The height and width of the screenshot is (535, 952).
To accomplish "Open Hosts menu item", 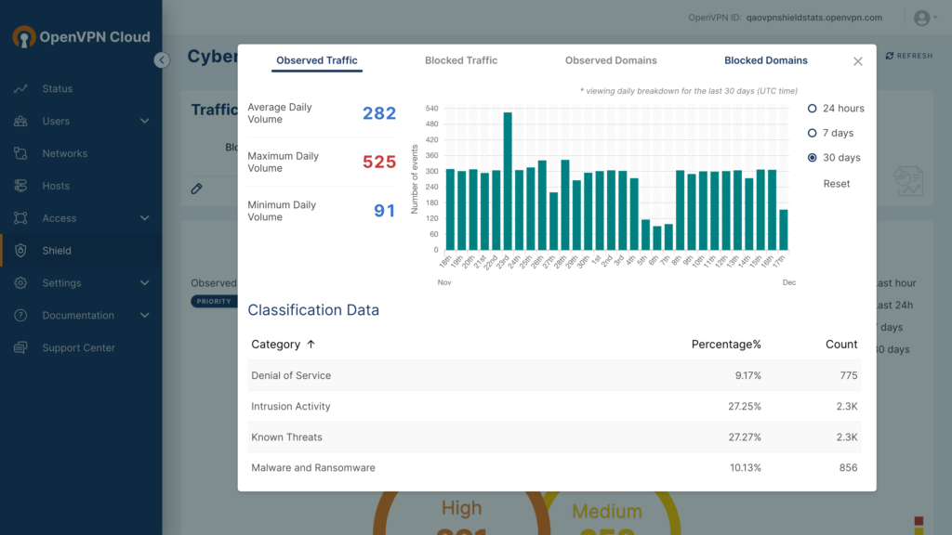I will pos(82,186).
